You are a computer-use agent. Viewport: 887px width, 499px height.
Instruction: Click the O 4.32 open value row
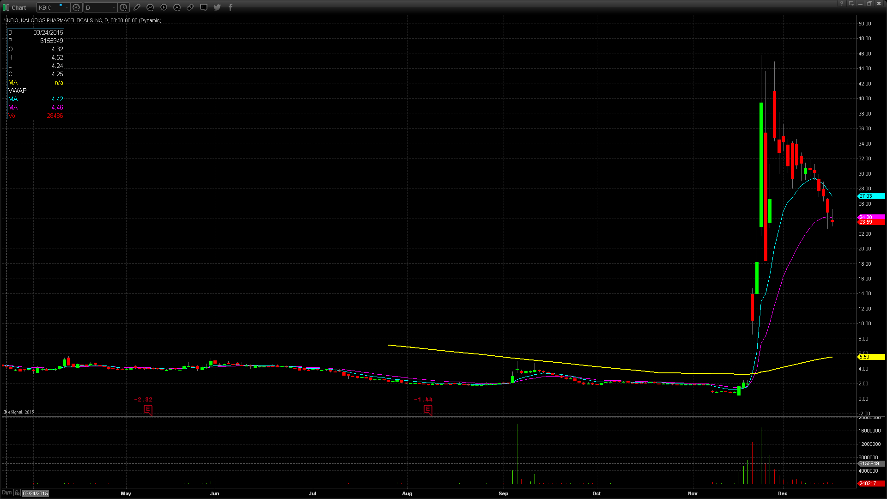36,49
